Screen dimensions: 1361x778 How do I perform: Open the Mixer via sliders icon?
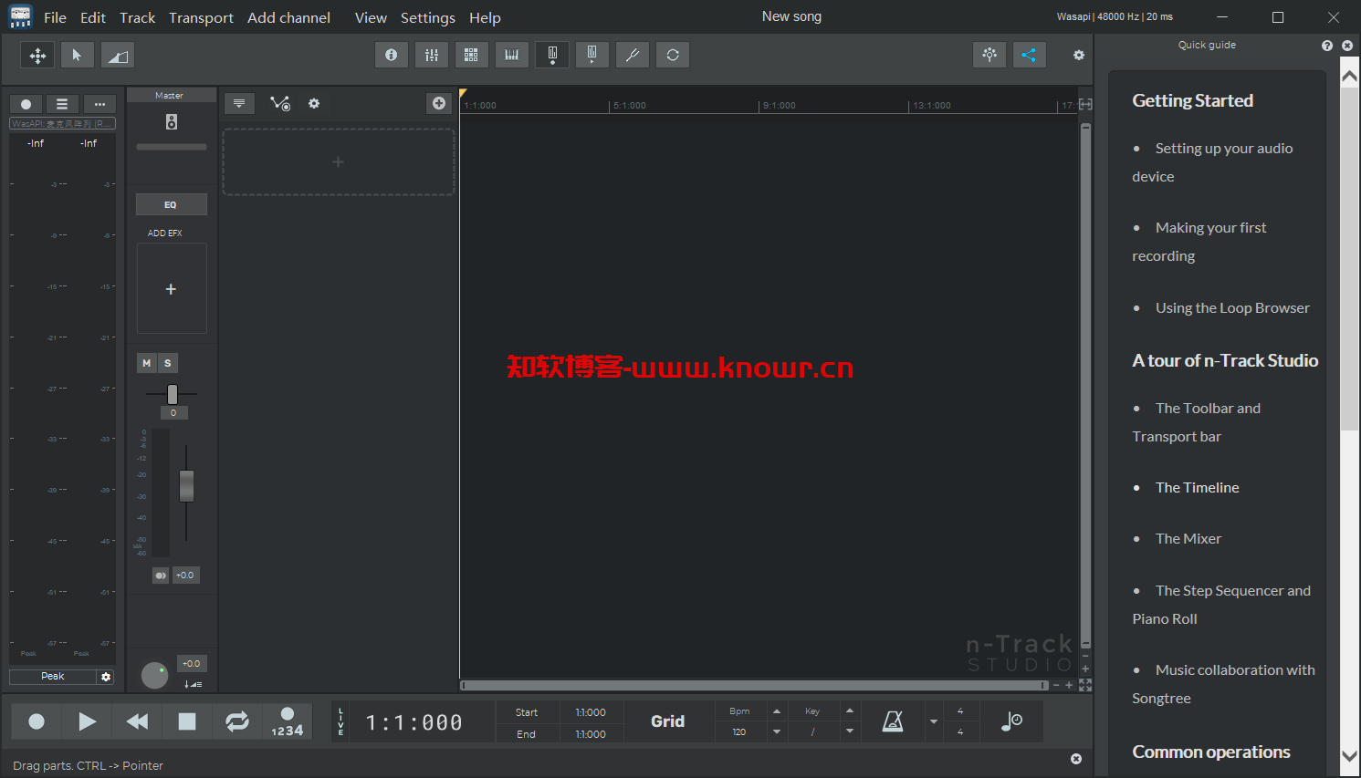(x=432, y=55)
